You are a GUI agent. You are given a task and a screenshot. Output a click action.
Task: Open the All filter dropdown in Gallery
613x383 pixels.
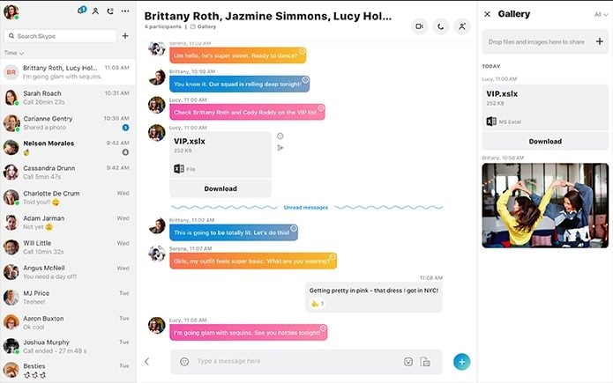point(602,14)
